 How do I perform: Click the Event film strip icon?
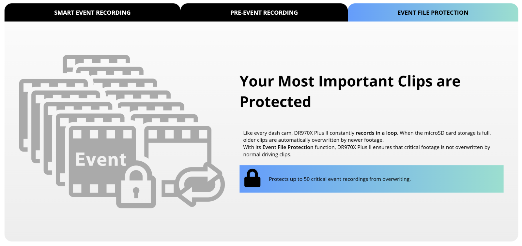(x=103, y=161)
